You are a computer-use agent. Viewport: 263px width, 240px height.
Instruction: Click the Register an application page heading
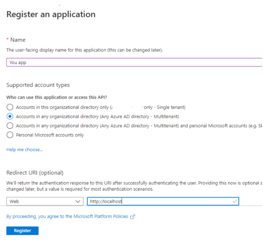pos(51,14)
